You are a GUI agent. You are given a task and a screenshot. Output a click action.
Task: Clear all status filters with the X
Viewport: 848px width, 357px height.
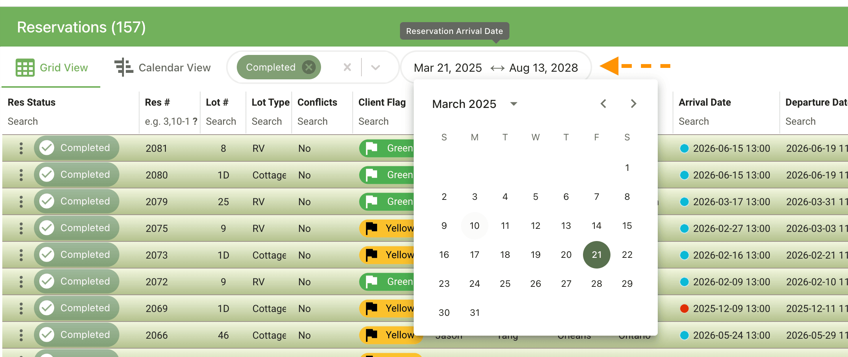pyautogui.click(x=347, y=68)
